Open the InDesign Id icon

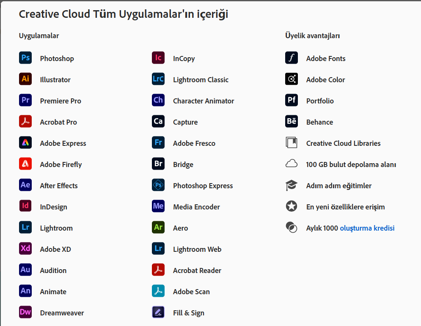point(25,206)
